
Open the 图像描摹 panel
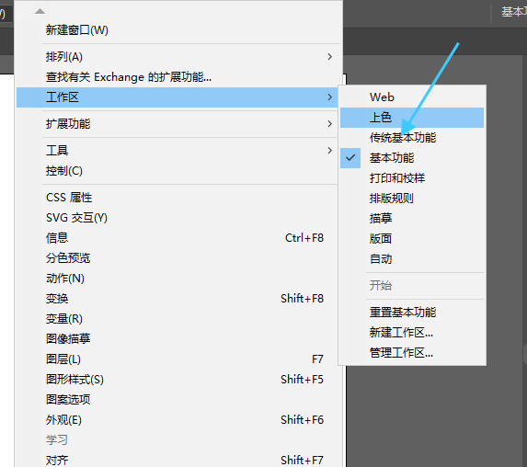(x=178, y=338)
